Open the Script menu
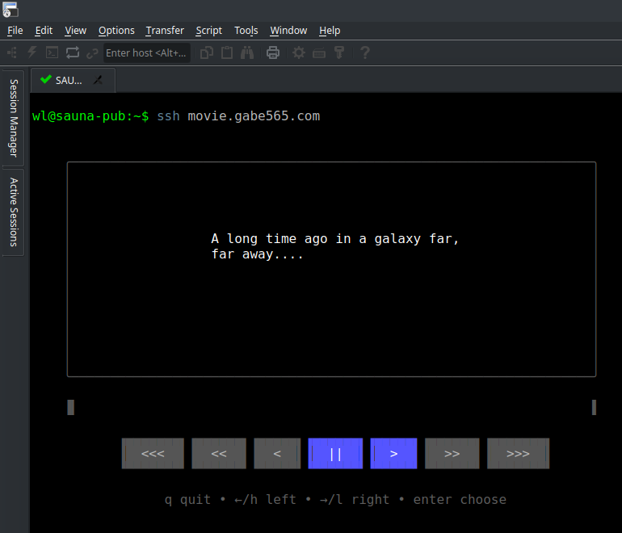The width and height of the screenshot is (622, 533). [x=208, y=31]
